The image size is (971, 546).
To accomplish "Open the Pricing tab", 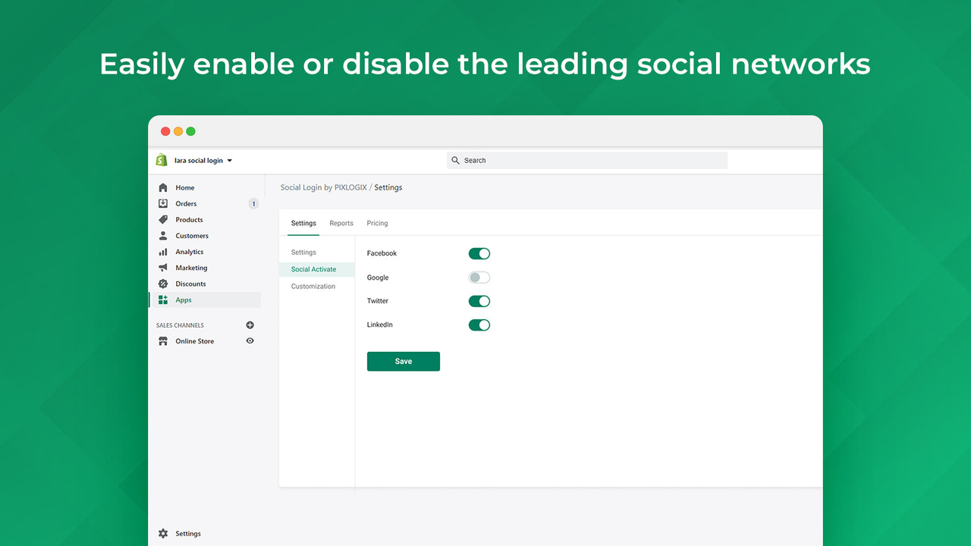I will click(377, 223).
